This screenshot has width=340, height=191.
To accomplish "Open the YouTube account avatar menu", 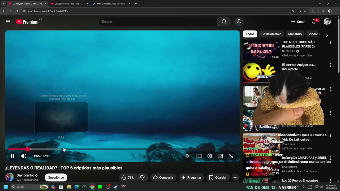I will point(327,22).
